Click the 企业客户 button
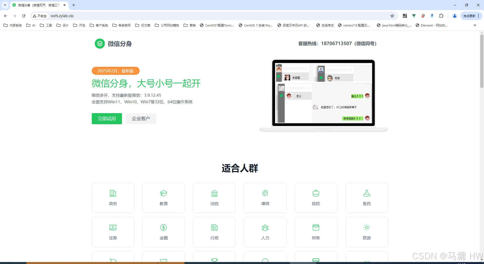 (x=141, y=118)
